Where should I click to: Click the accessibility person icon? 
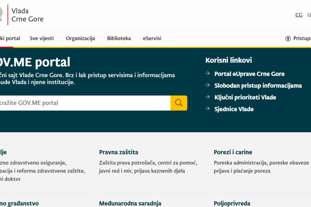(288, 39)
